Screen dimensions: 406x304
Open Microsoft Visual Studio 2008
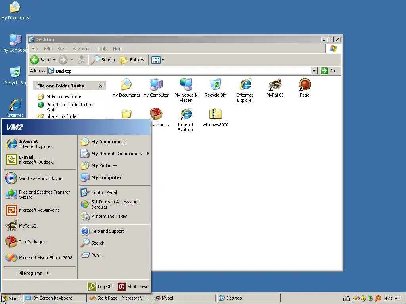[40, 257]
